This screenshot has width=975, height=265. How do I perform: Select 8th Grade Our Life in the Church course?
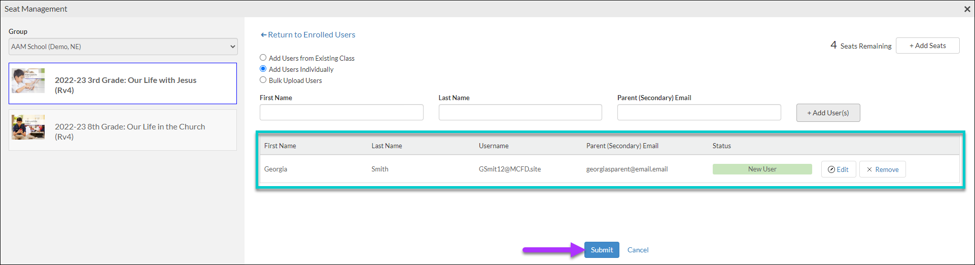129,131
